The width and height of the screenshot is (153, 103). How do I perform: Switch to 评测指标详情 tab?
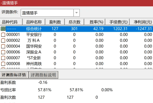[x=14, y=75]
